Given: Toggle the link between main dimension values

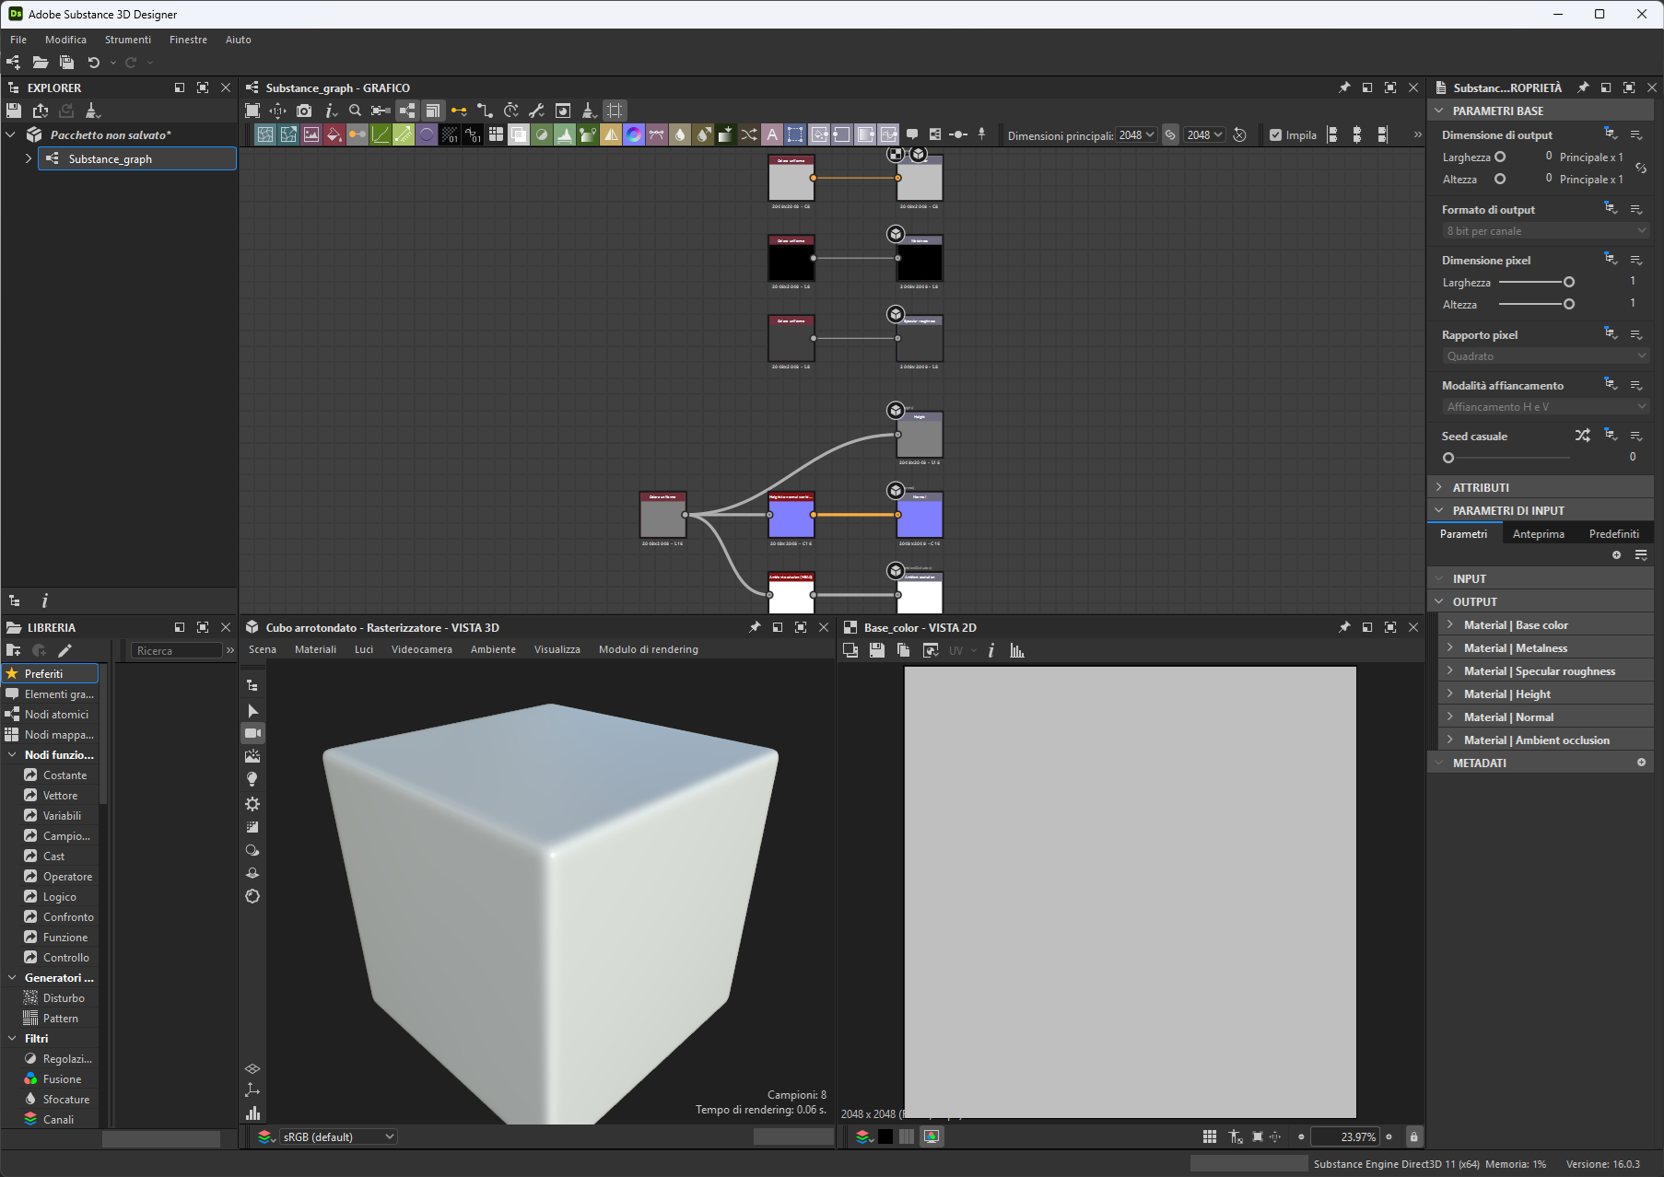Looking at the screenshot, I should (1170, 134).
